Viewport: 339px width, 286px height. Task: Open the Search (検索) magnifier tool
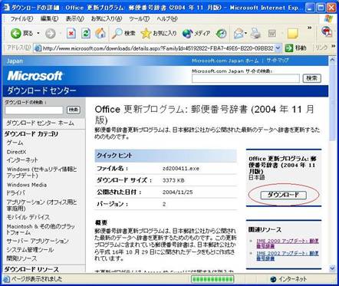(124, 33)
